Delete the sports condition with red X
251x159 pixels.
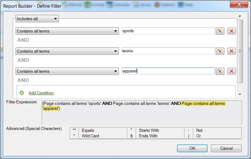(232, 31)
